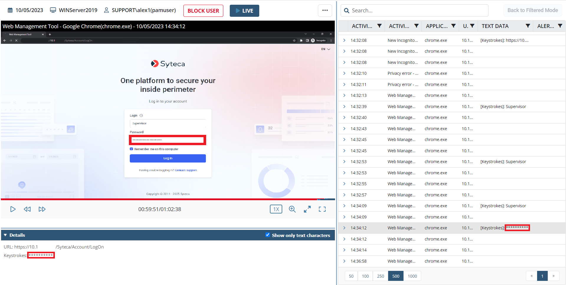
Task: Open the three-dots more options menu
Action: tap(325, 11)
